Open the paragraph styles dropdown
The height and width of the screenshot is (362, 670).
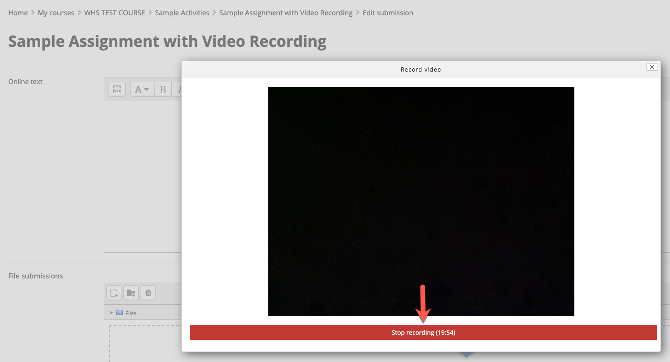pyautogui.click(x=142, y=89)
